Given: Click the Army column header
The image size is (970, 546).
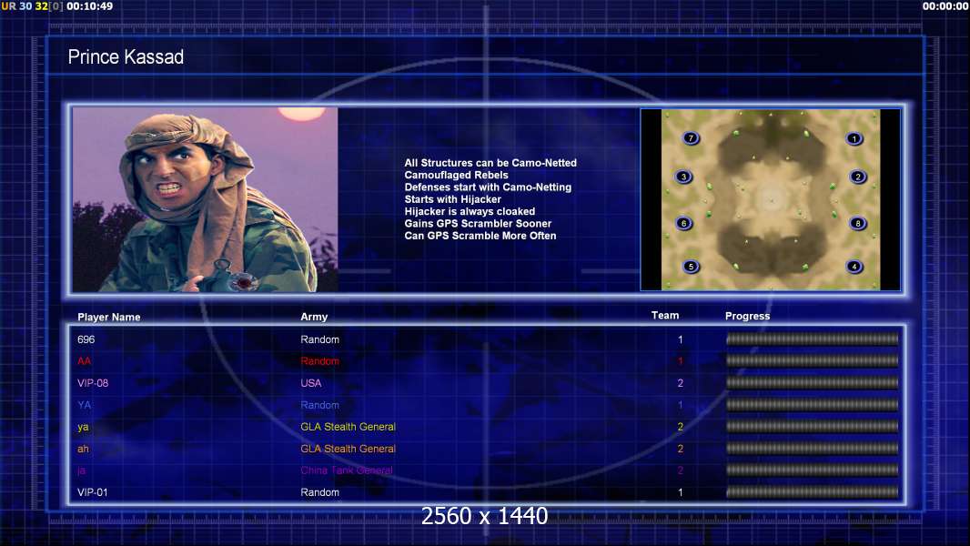Looking at the screenshot, I should click(x=314, y=317).
